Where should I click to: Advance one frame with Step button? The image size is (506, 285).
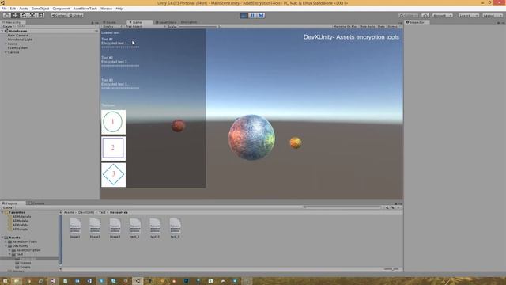coord(261,15)
